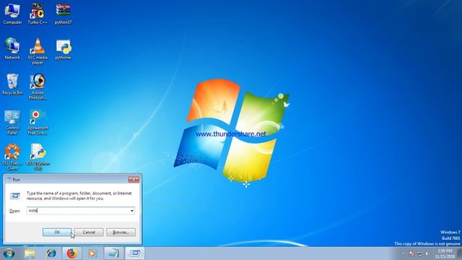The image size is (462, 260).
Task: Close the Run dialog window
Action: 134,180
